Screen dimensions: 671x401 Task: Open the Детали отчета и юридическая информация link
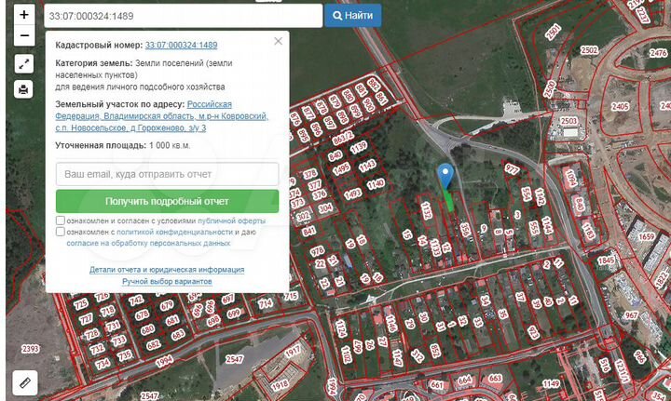[167, 269]
